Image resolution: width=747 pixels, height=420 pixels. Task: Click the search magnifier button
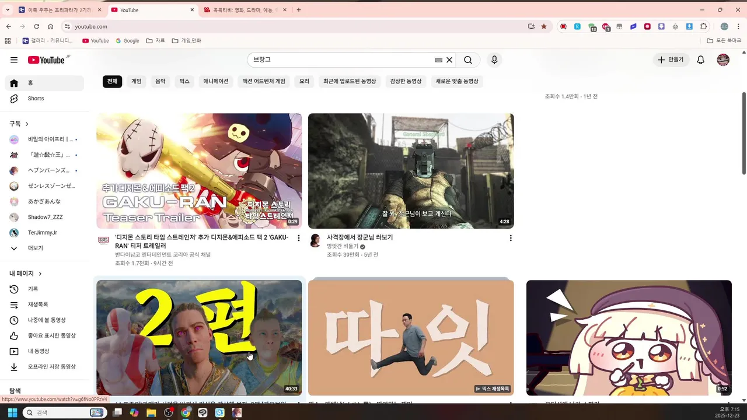pos(468,60)
